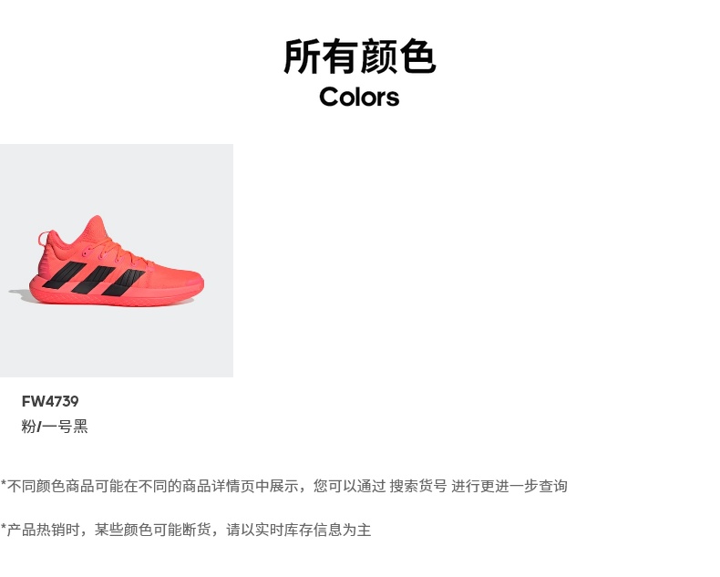Click the pink outsole of the shoe
The image size is (720, 577).
tap(117, 298)
